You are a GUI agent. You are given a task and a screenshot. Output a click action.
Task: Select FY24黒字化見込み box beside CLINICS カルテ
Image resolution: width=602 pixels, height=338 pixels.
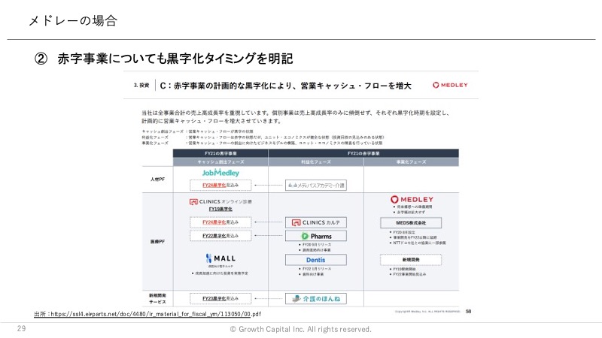point(220,222)
